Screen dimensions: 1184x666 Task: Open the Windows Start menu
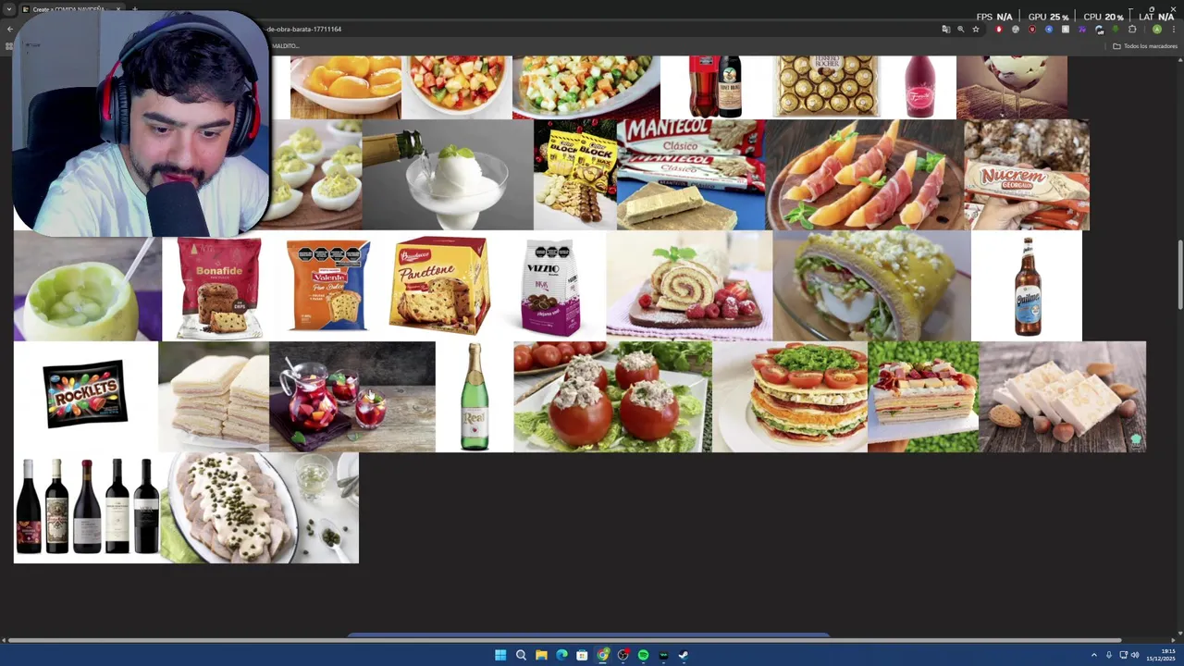tap(500, 655)
